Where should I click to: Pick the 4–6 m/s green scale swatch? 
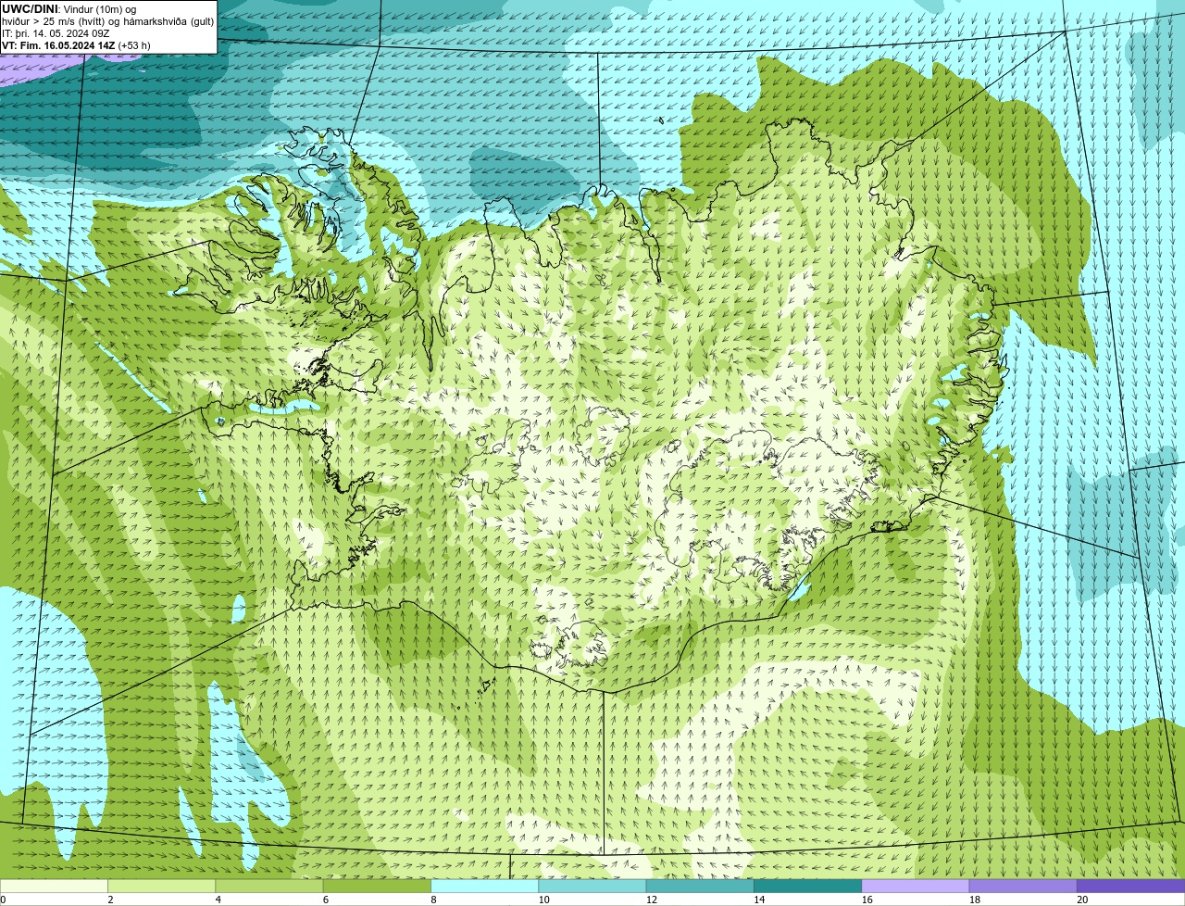click(x=269, y=886)
